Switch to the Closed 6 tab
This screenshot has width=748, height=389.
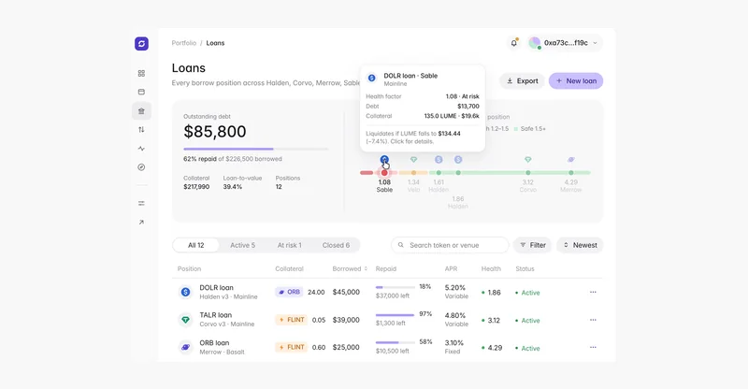tap(336, 245)
